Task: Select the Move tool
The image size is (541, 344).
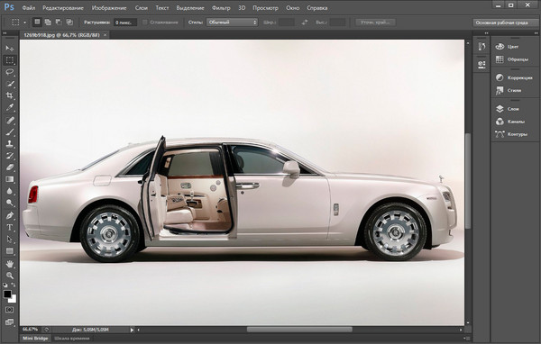Action: pos(10,49)
